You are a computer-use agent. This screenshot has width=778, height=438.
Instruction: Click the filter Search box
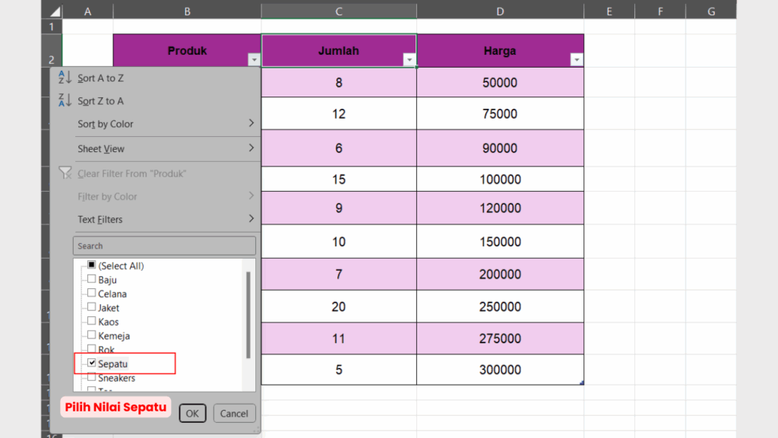[x=164, y=246]
